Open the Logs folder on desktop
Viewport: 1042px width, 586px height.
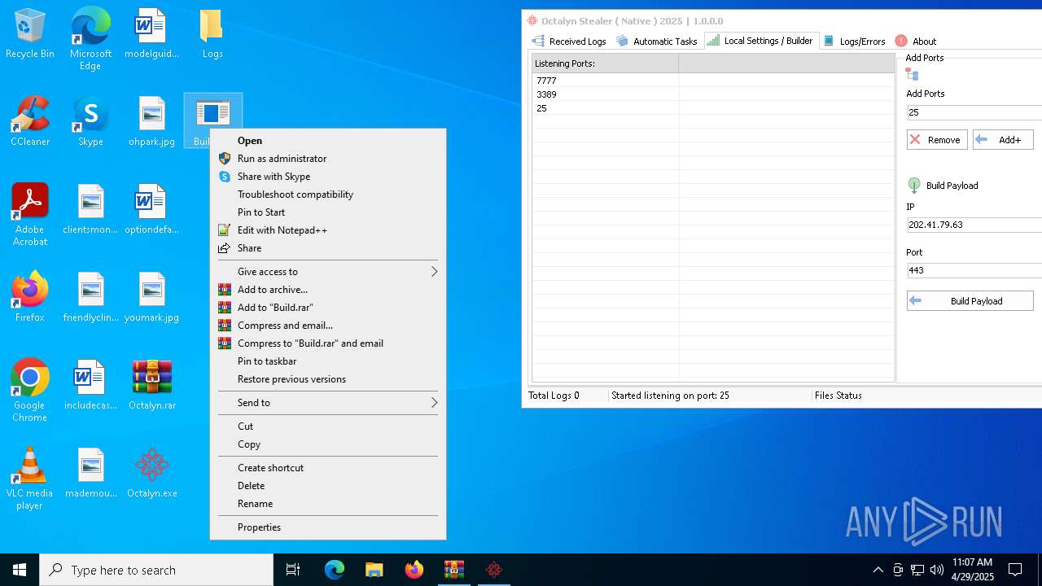pos(212,34)
